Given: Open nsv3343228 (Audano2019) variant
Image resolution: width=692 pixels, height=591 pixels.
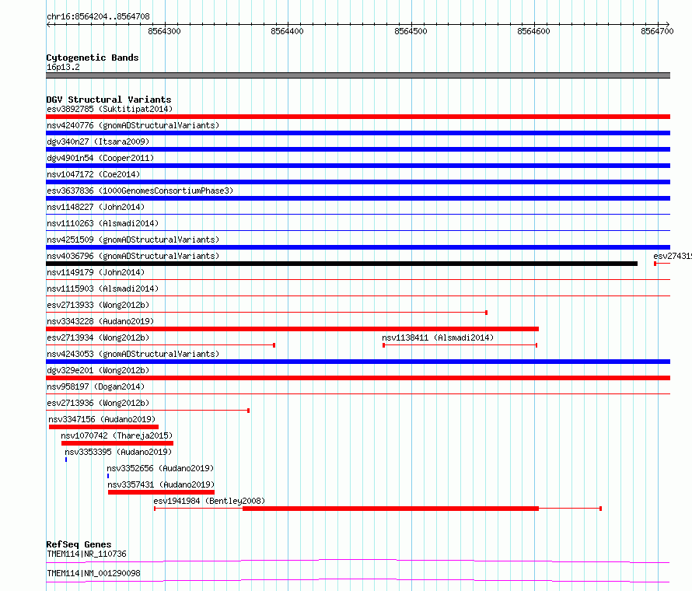Looking at the screenshot, I should coord(100,321).
